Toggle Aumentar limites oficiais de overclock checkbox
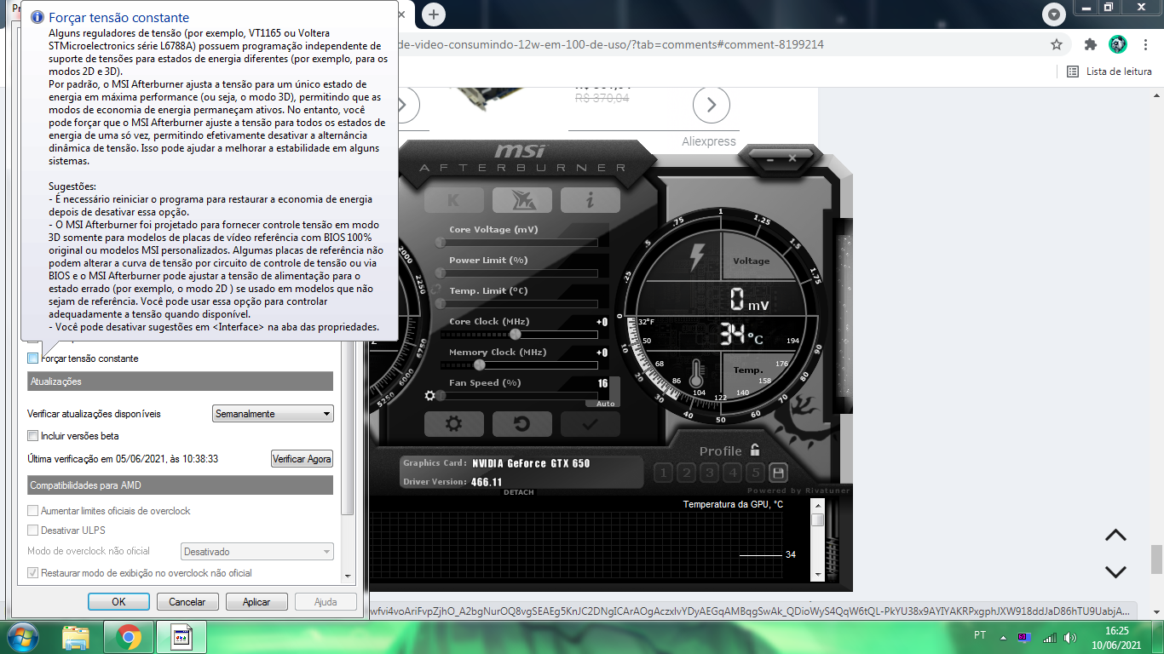 pyautogui.click(x=33, y=511)
